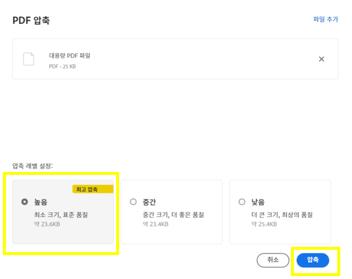Click the PDF 압축 dialog title
Image resolution: width=352 pixels, height=279 pixels.
31,20
